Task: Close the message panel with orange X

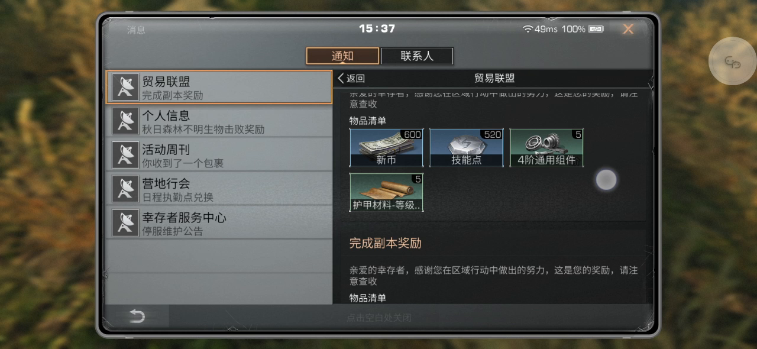Action: pos(628,29)
